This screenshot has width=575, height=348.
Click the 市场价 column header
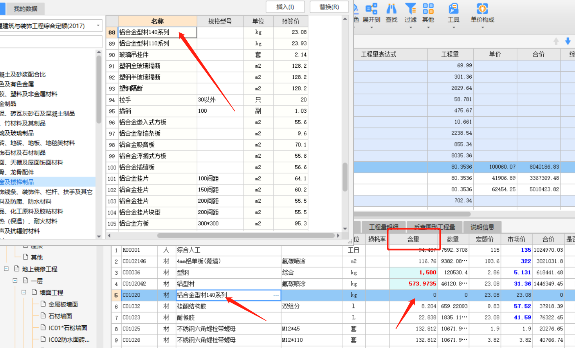click(516, 239)
